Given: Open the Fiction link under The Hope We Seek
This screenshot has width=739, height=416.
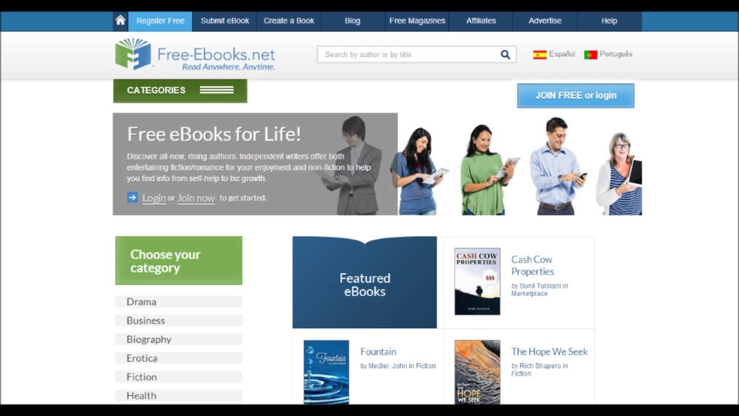Looking at the screenshot, I should tap(521, 374).
